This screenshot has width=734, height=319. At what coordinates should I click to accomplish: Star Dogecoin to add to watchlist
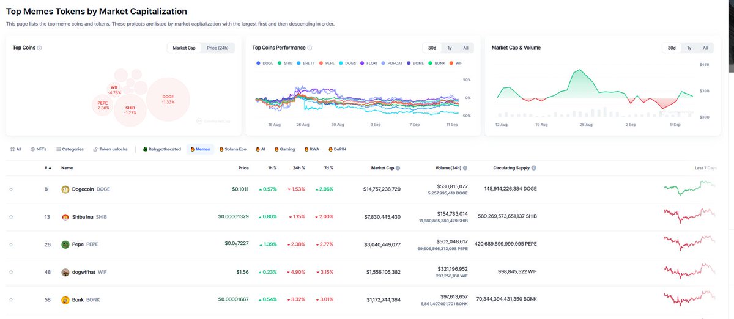coord(11,190)
